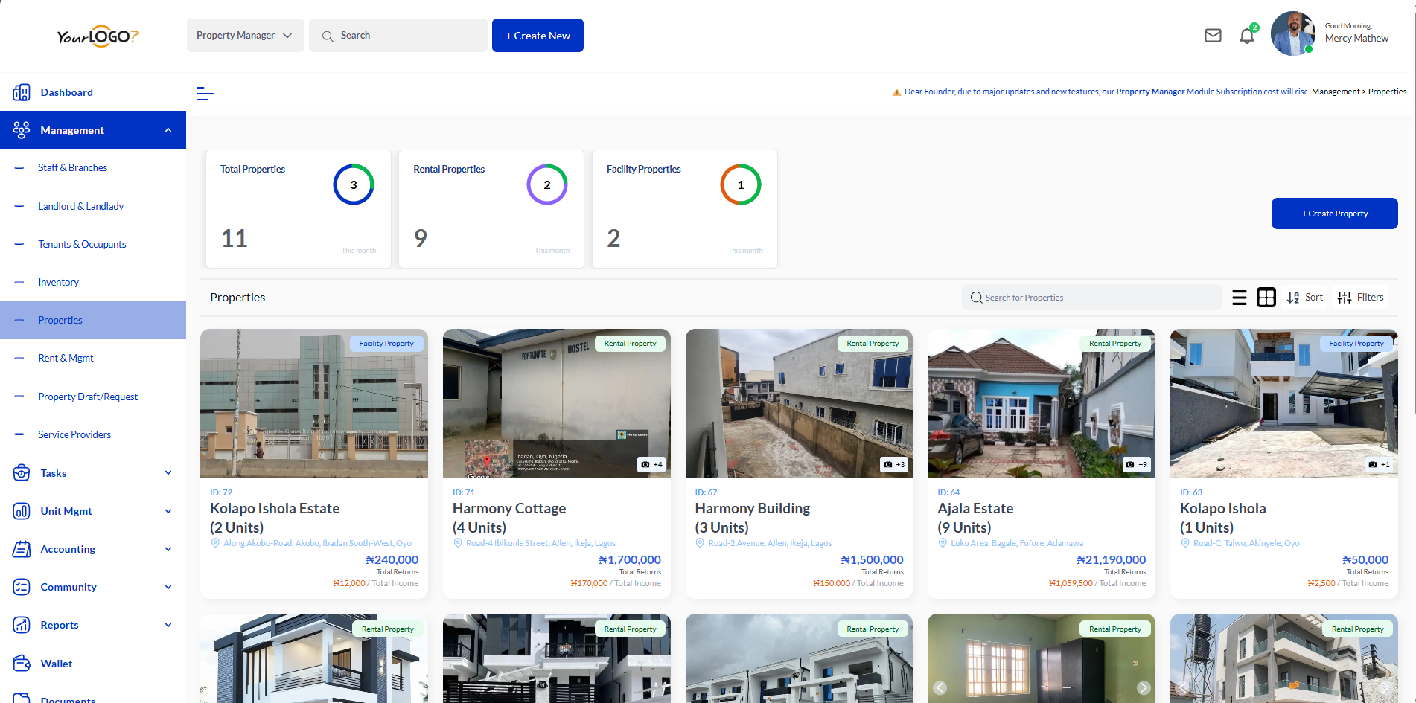
Task: Click the Search for Properties field
Action: point(1091,297)
